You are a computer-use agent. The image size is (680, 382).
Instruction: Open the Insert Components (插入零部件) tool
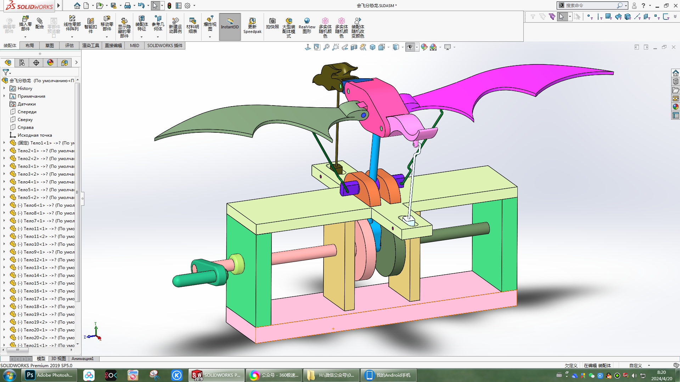point(25,23)
